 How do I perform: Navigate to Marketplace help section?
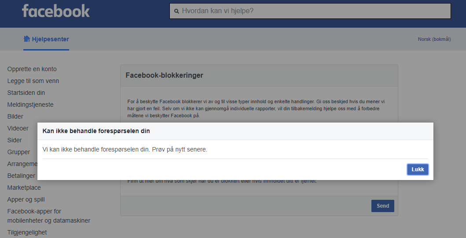pos(24,188)
